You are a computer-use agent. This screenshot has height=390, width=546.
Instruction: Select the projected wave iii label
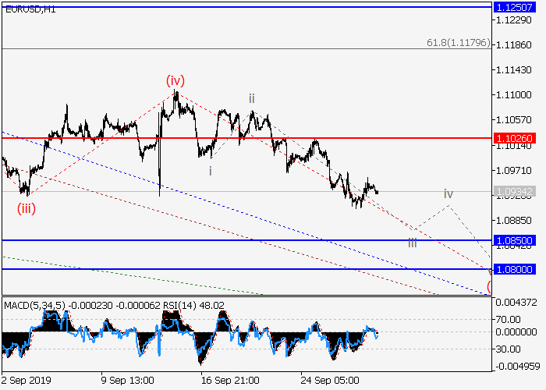click(x=412, y=242)
